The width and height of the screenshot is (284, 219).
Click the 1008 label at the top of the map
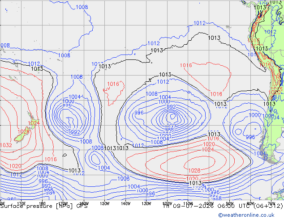pos(82,7)
